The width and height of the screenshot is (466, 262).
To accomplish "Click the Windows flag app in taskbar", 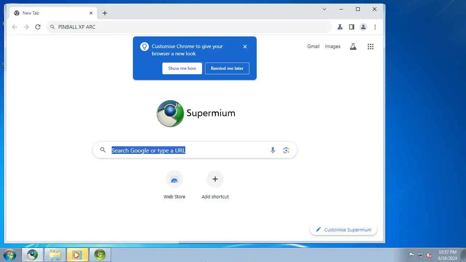I will click(100, 255).
